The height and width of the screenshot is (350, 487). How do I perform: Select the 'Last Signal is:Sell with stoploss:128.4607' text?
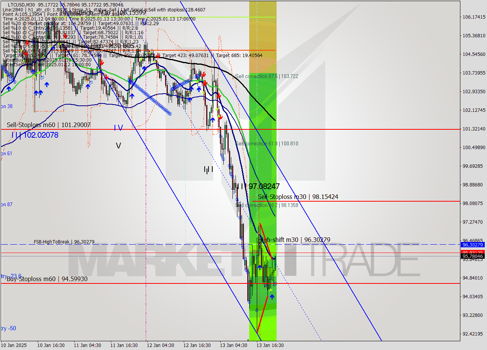[162, 10]
